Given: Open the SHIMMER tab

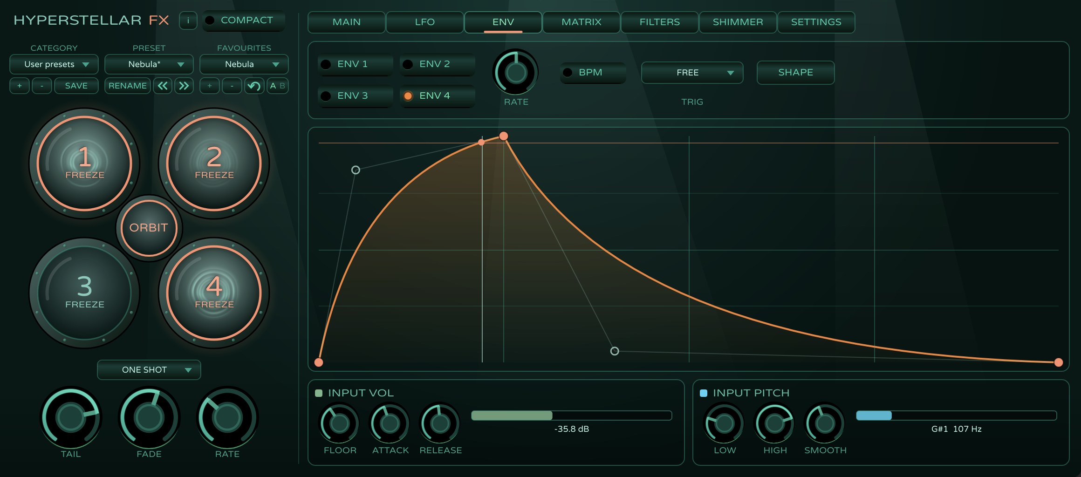Looking at the screenshot, I should pos(738,22).
